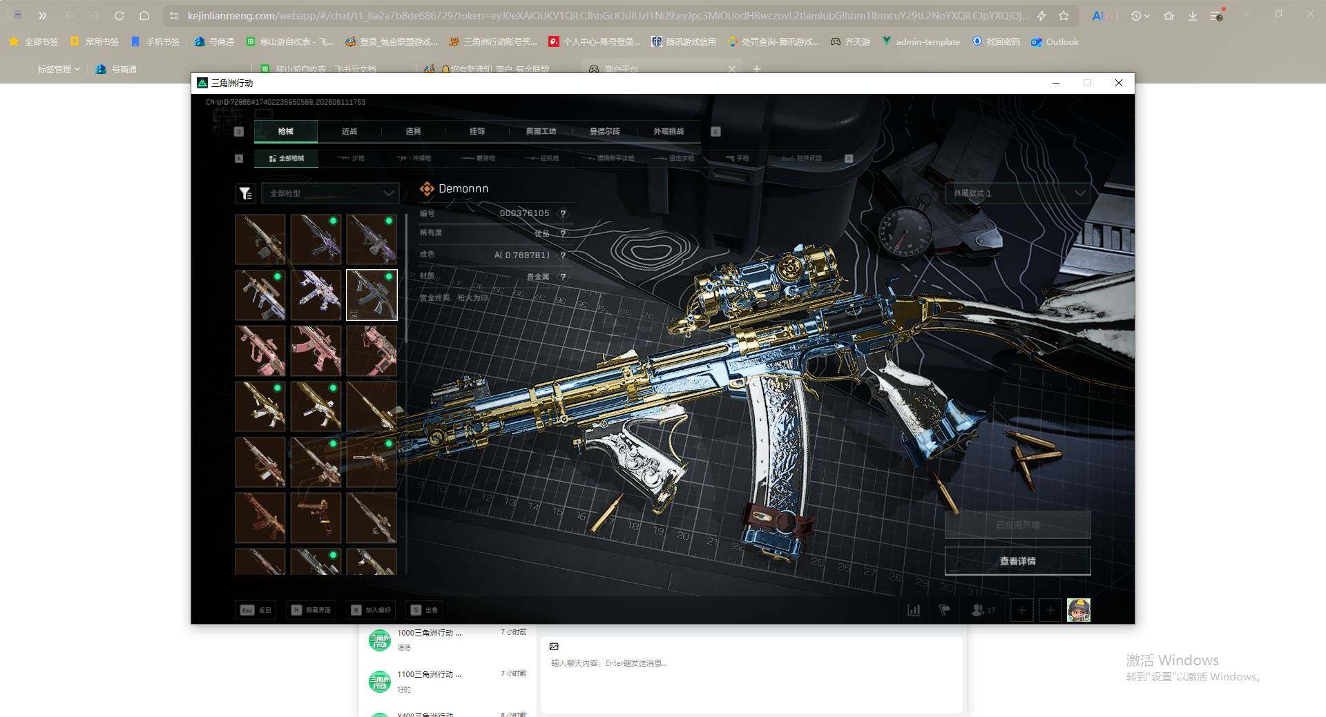Open the 号商通 bookmark
Viewport: 1326px width, 717px height.
[214, 42]
